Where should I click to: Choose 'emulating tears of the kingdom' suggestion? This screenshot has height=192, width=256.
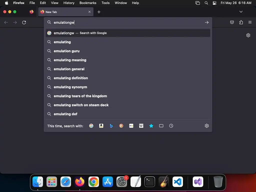128,96
